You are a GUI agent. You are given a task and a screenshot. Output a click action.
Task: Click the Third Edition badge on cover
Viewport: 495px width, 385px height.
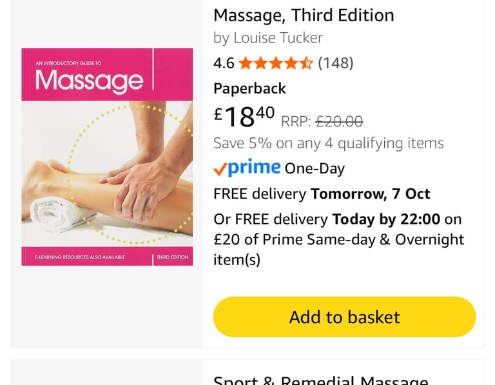click(172, 257)
